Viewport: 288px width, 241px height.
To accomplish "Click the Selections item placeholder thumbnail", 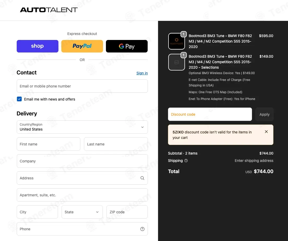I will [177, 62].
